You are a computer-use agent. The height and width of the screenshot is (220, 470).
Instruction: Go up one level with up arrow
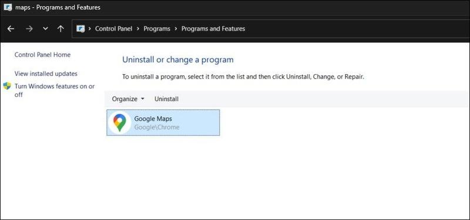pyautogui.click(x=61, y=29)
